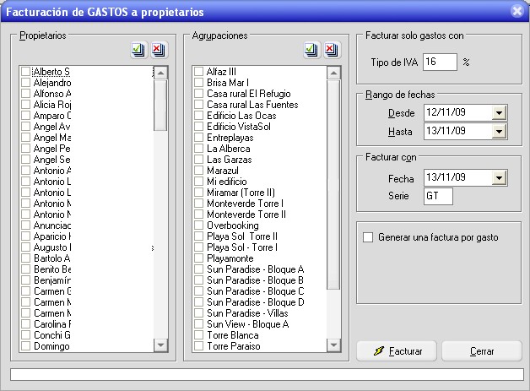Select the Aparicio owner entry
530x391 pixels.
tap(52, 236)
